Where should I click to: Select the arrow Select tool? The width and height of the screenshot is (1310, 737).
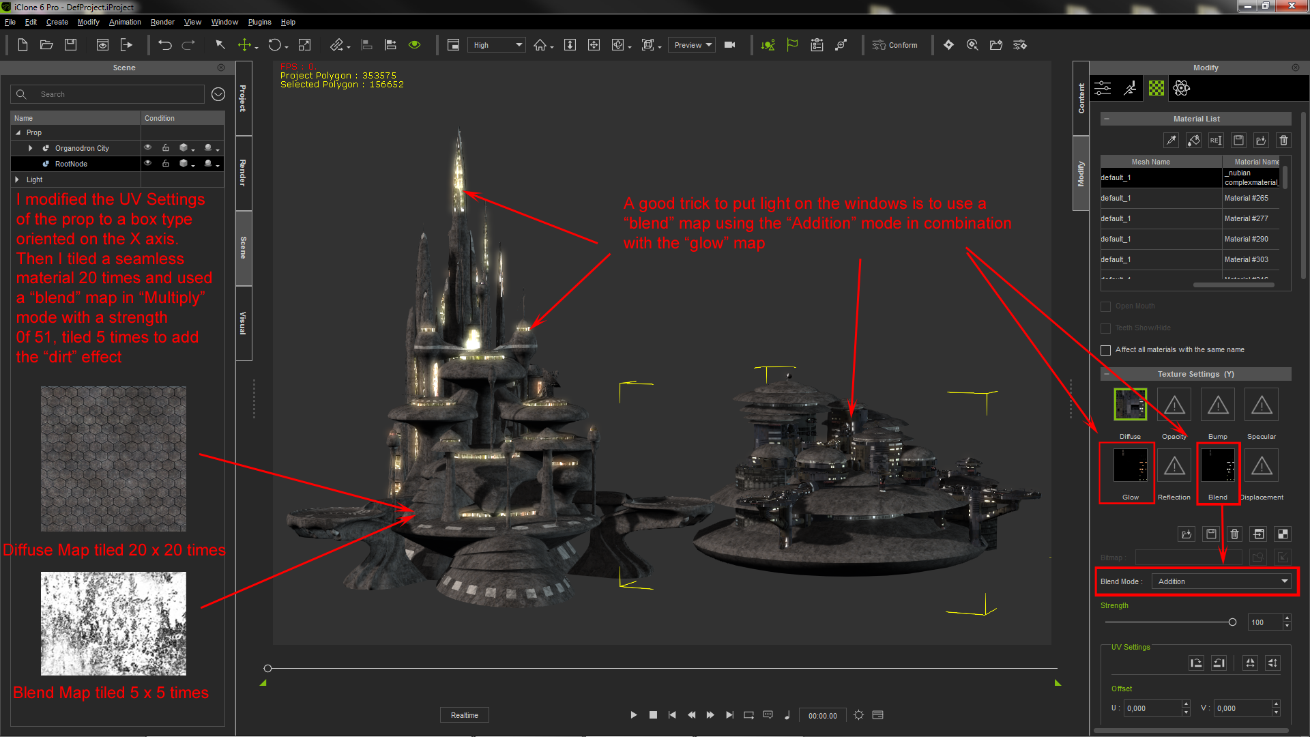pyautogui.click(x=220, y=45)
